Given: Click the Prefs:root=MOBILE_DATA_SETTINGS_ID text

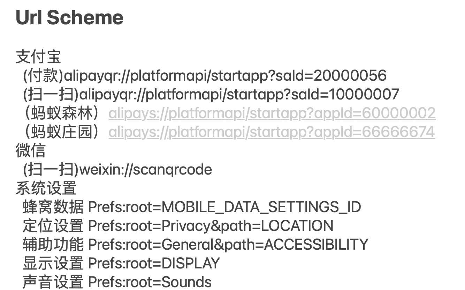Looking at the screenshot, I should pos(224,207).
